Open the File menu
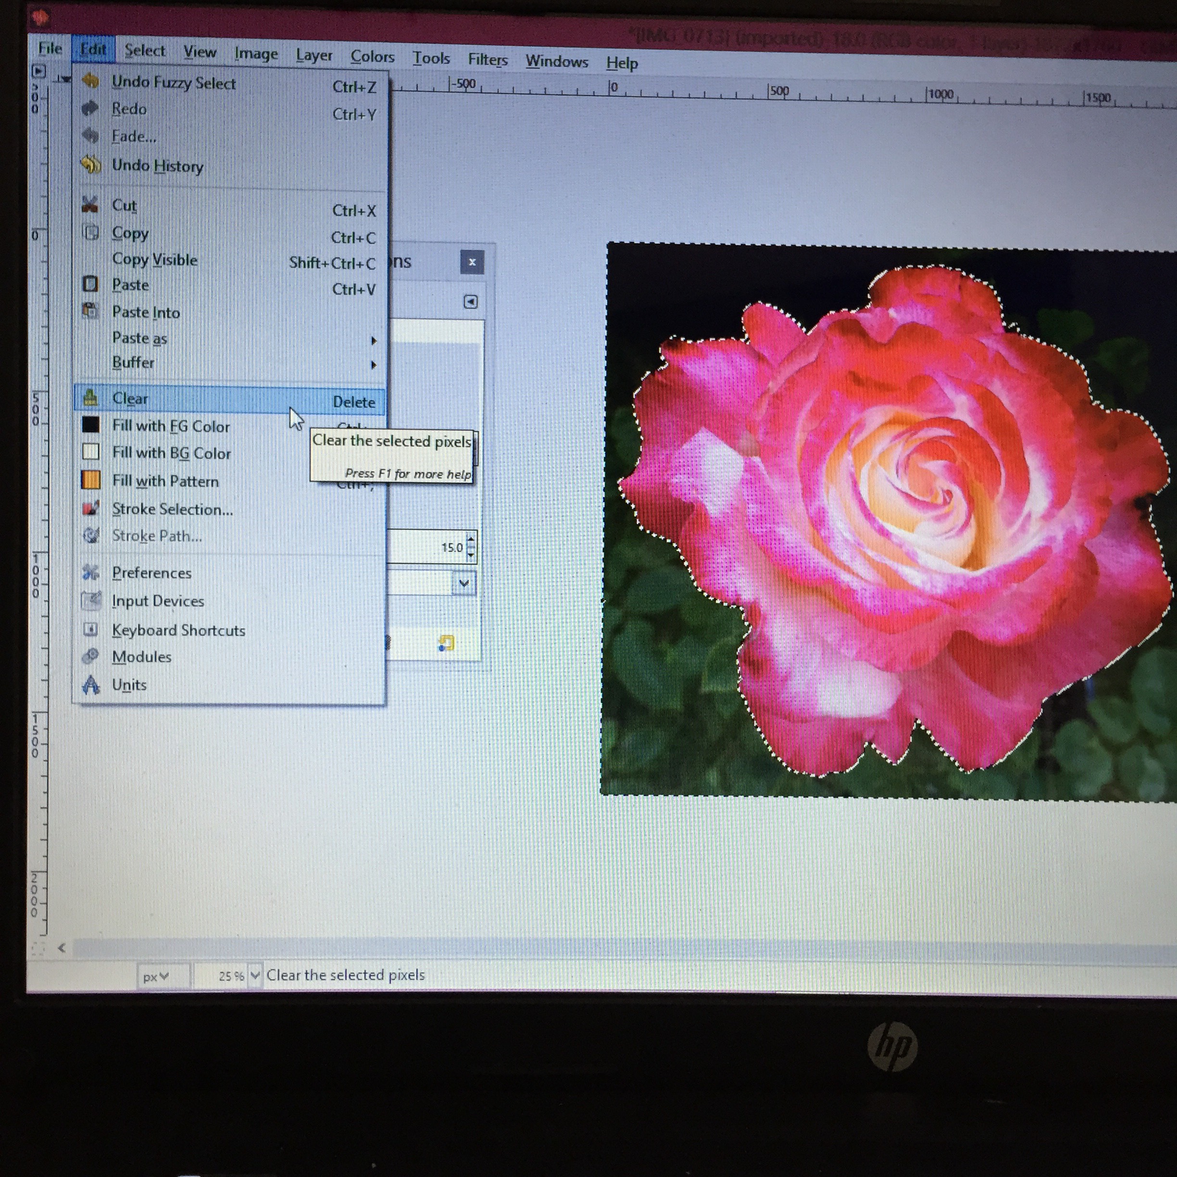Screen dimensions: 1177x1177 point(50,48)
